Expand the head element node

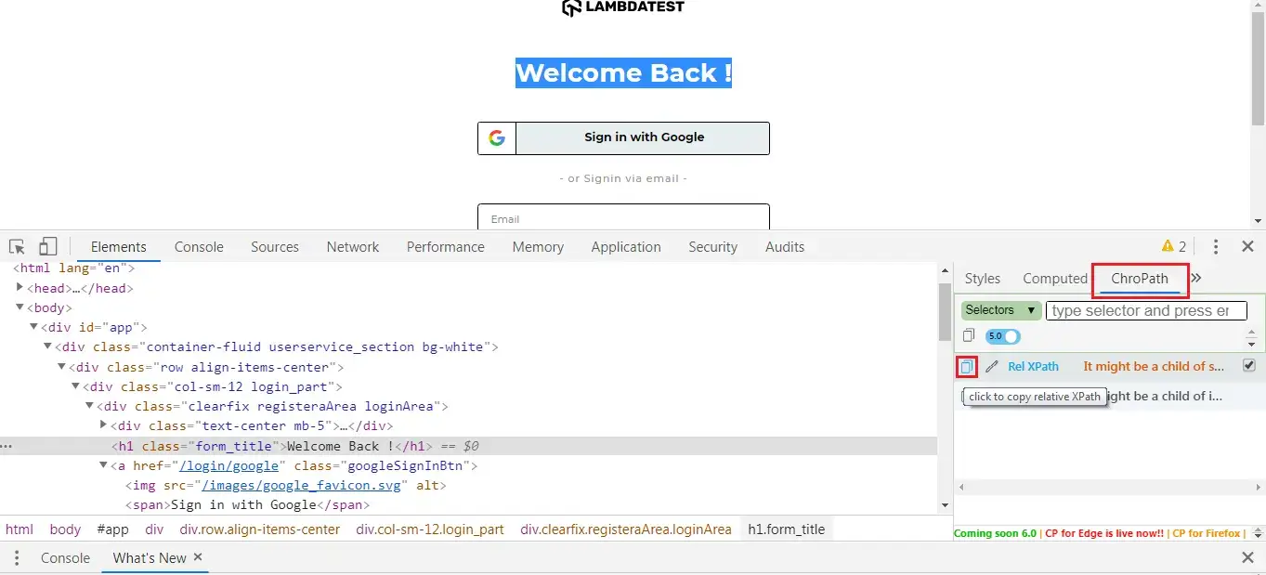pos(20,288)
